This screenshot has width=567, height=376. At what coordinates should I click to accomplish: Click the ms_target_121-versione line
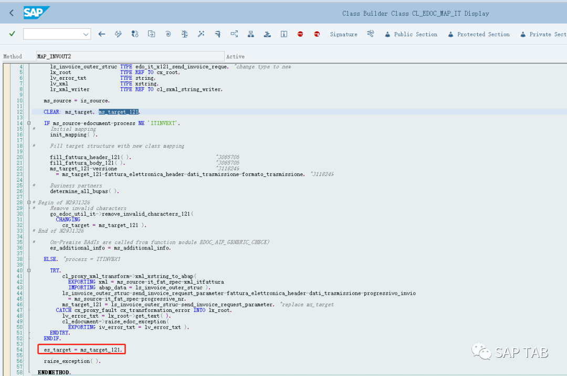83,169
